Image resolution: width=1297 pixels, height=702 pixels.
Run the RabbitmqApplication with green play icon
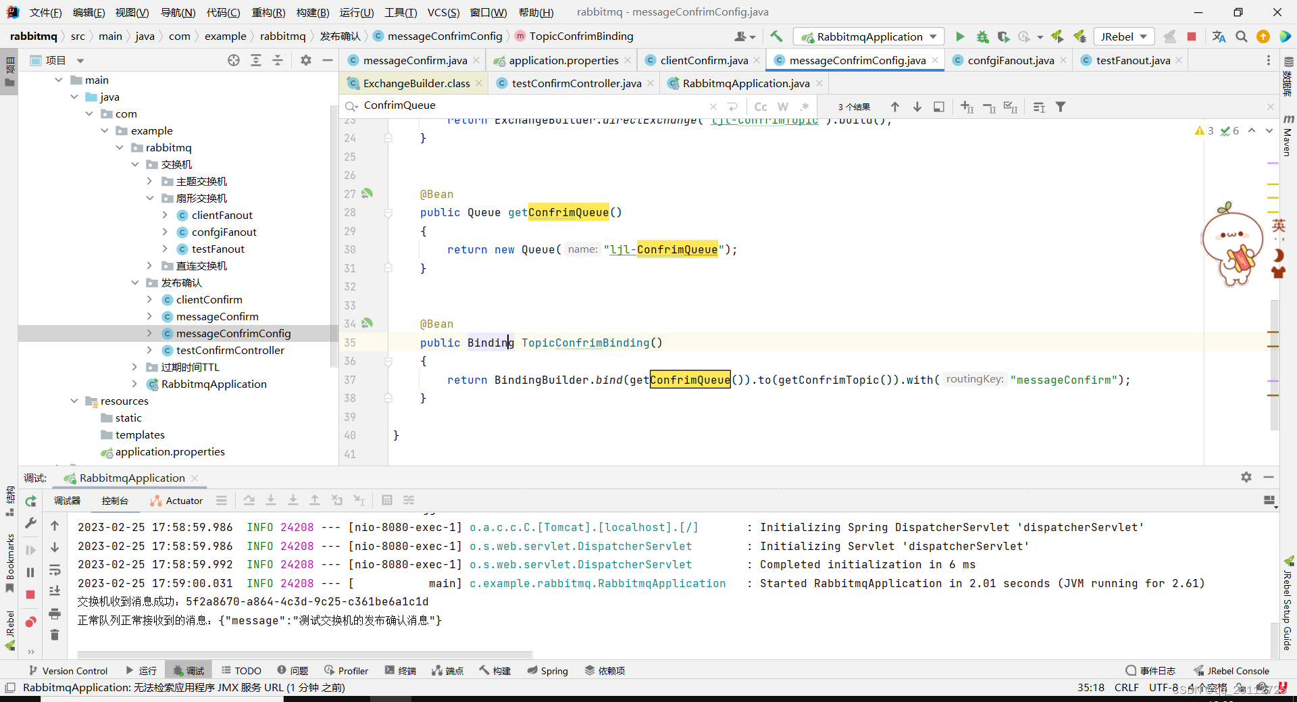[960, 36]
